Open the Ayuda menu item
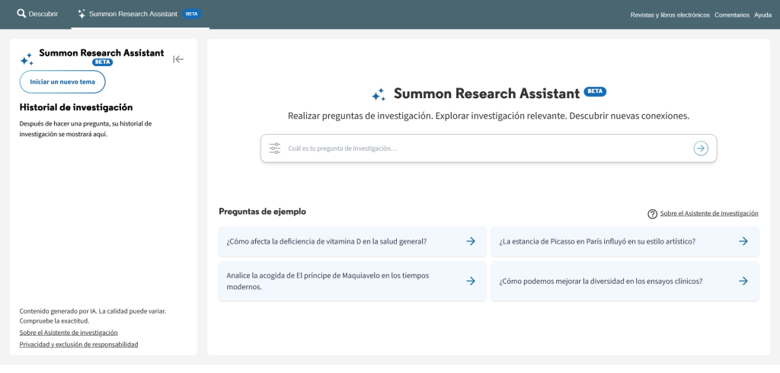The width and height of the screenshot is (780, 373). [762, 14]
